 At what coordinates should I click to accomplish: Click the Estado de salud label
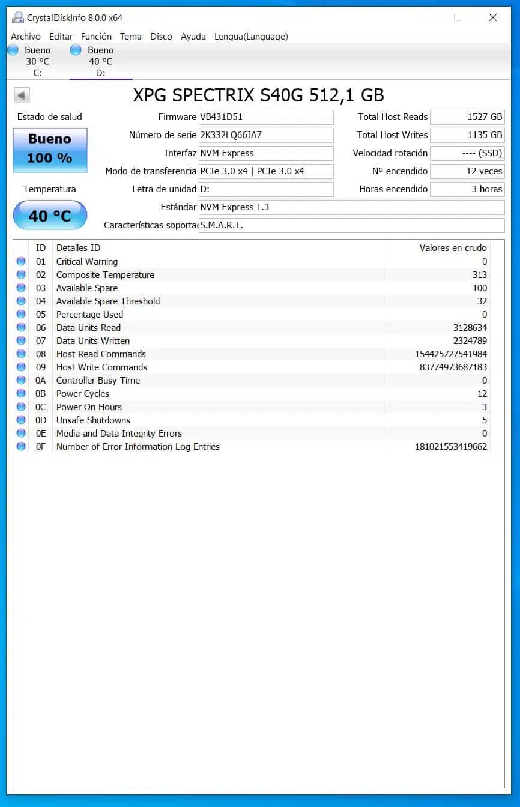coord(49,116)
